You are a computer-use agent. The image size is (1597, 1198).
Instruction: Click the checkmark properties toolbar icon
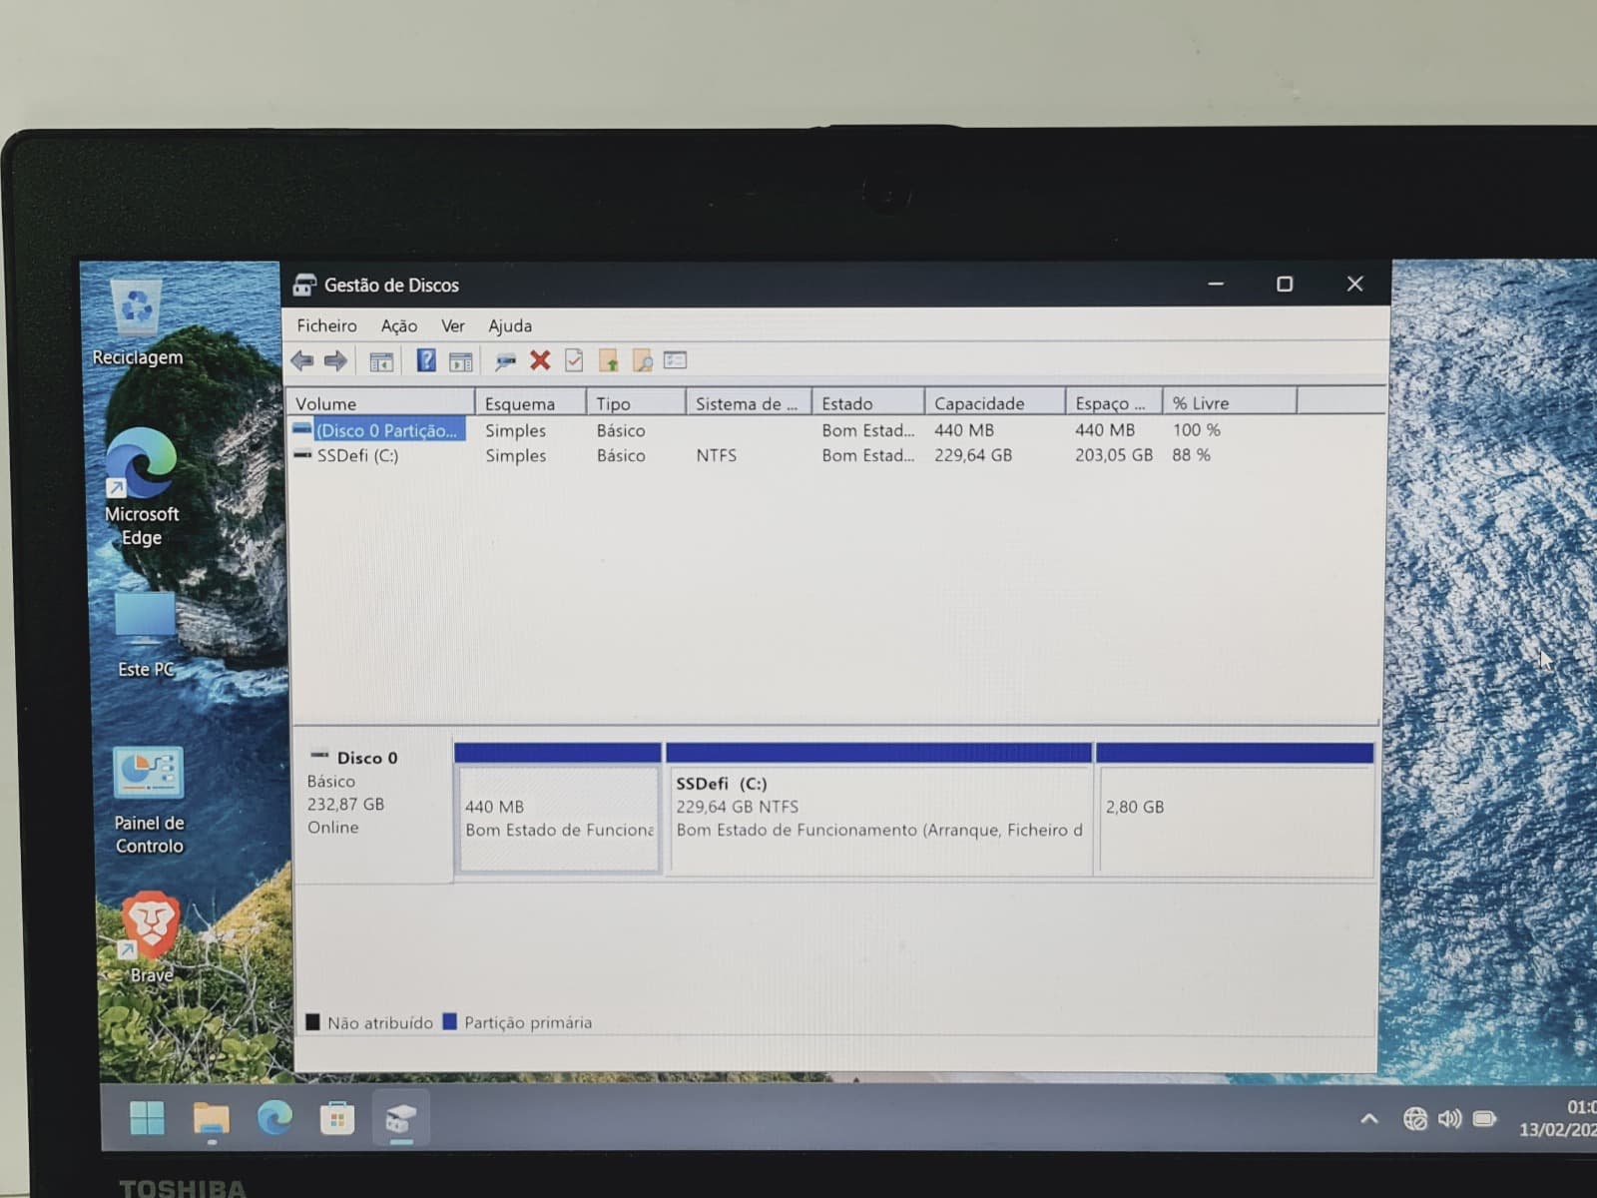coord(574,360)
